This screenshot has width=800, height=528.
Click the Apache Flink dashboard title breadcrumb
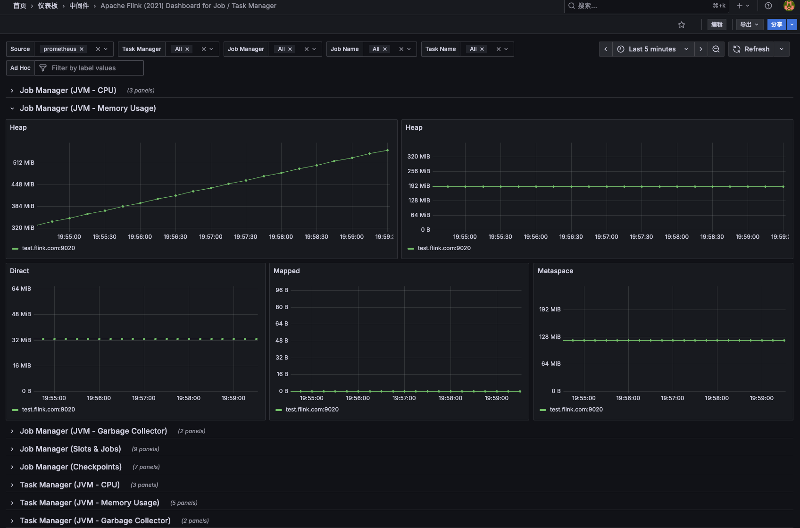[188, 6]
